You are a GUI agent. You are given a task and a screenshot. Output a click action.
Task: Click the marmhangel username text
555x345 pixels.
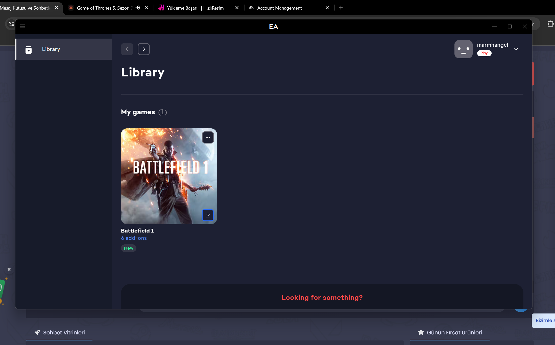(493, 45)
